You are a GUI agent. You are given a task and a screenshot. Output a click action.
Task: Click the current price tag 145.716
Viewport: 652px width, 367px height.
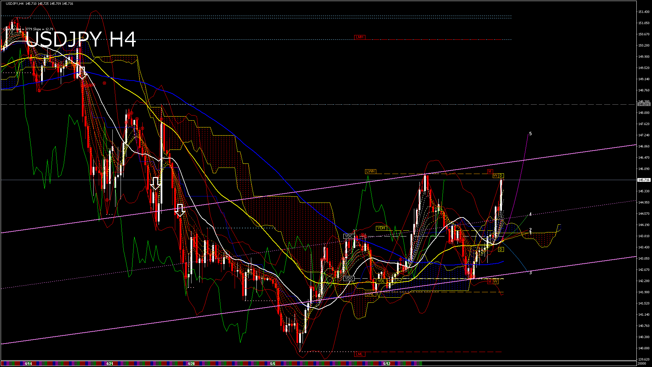(x=644, y=180)
